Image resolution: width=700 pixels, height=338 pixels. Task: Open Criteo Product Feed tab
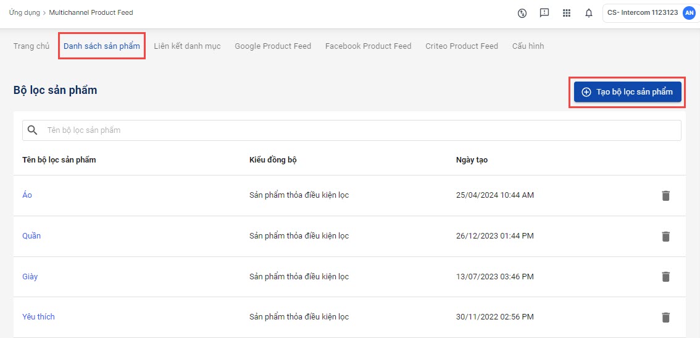461,46
